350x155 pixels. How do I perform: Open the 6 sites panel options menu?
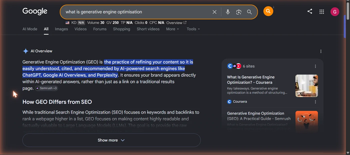click(315, 66)
